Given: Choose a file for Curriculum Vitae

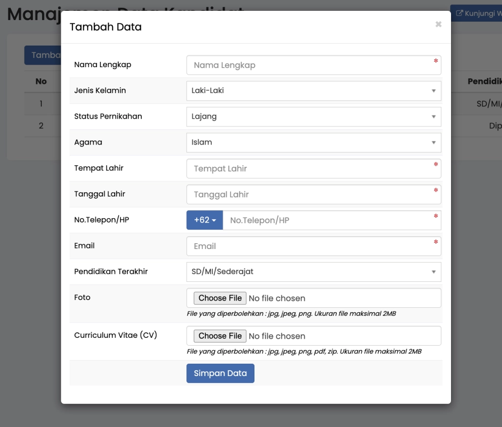Looking at the screenshot, I should [x=220, y=336].
